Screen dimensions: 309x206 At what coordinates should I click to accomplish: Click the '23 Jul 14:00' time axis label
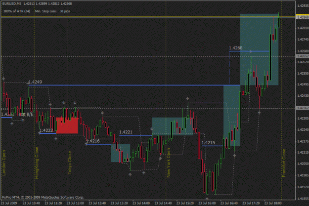[141, 203]
